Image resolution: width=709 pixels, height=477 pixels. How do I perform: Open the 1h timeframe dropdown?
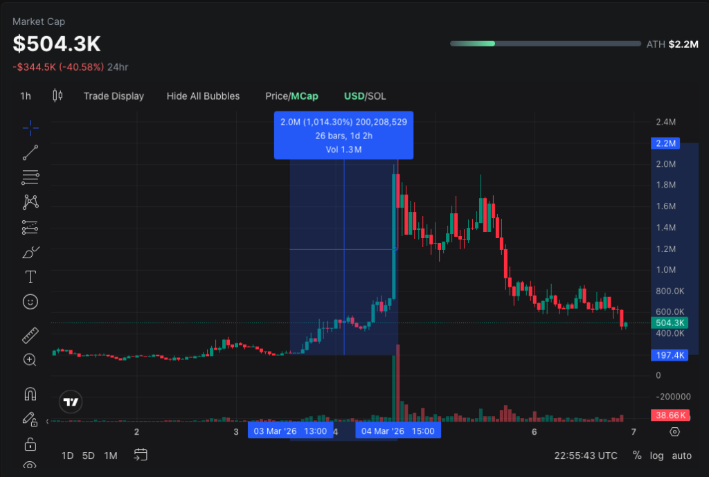25,96
